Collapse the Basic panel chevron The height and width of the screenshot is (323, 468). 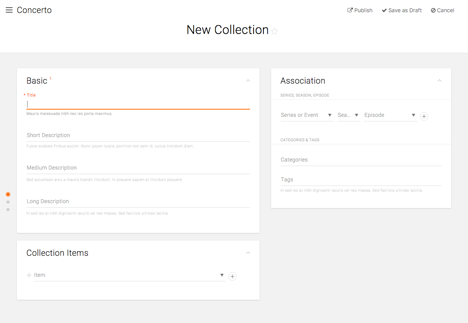[248, 81]
